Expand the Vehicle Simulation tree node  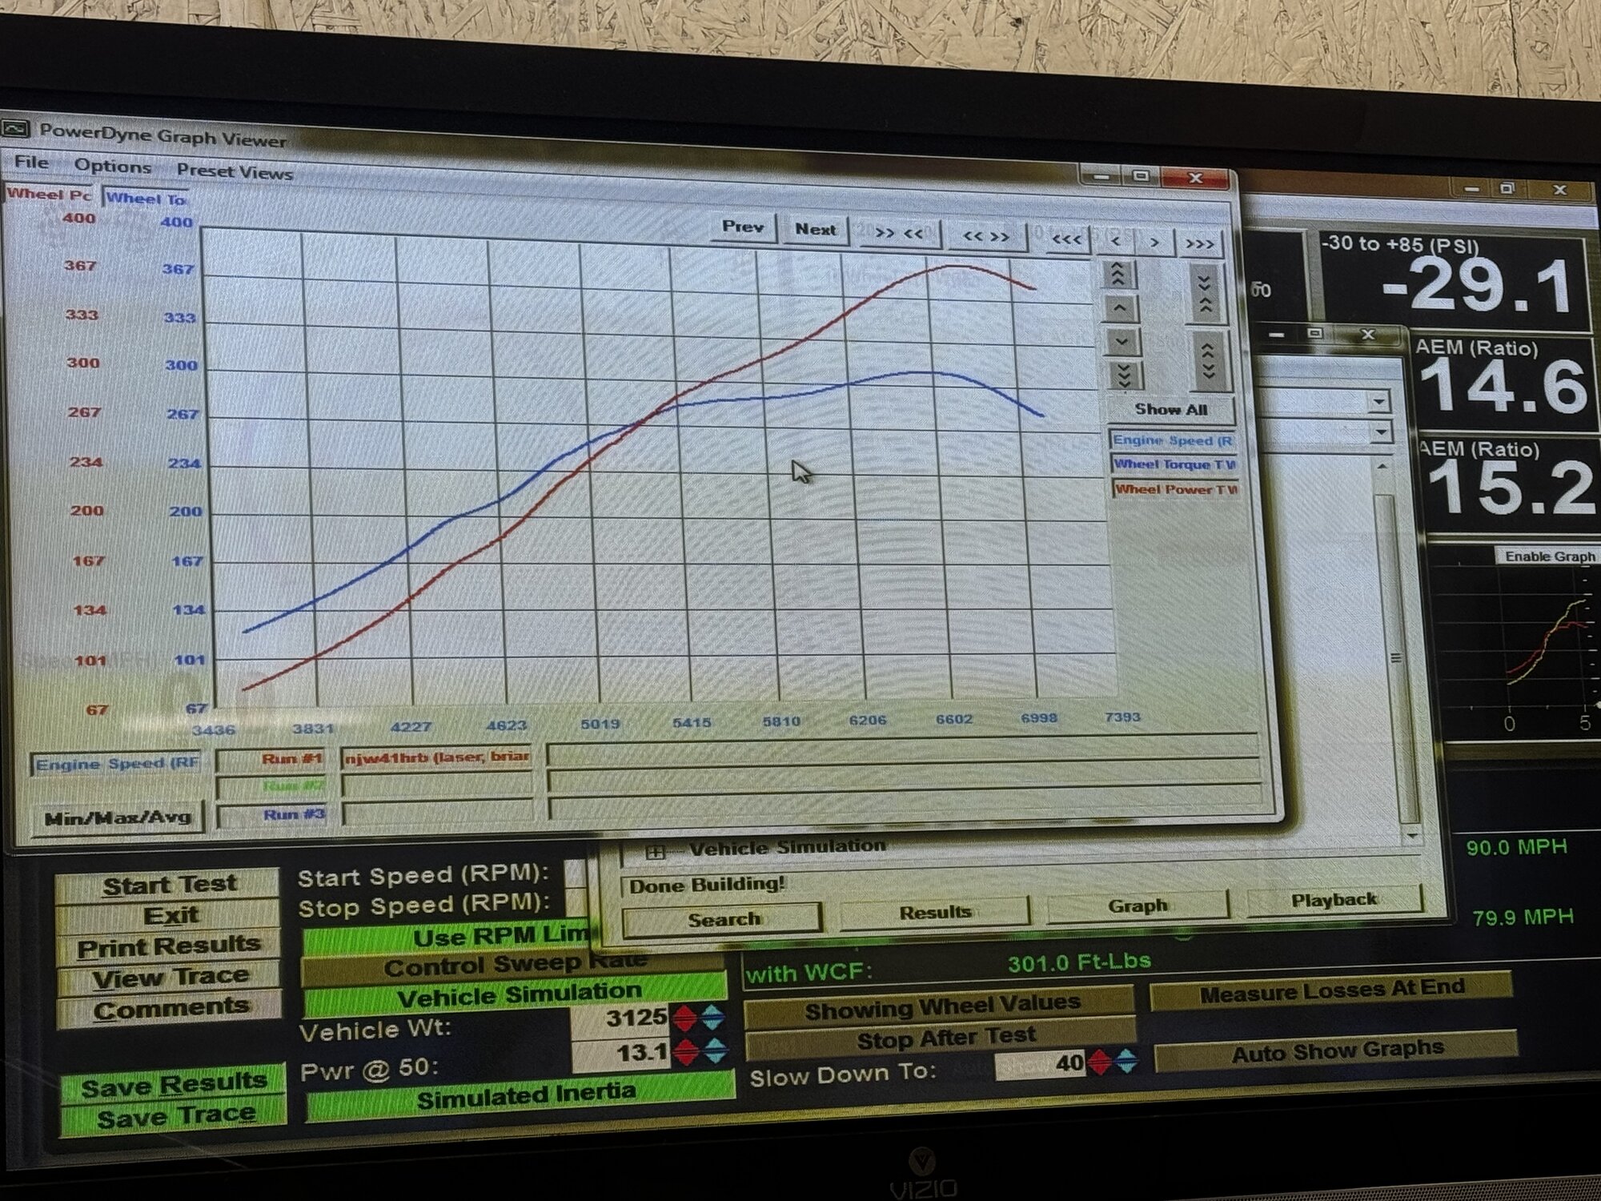tap(656, 852)
